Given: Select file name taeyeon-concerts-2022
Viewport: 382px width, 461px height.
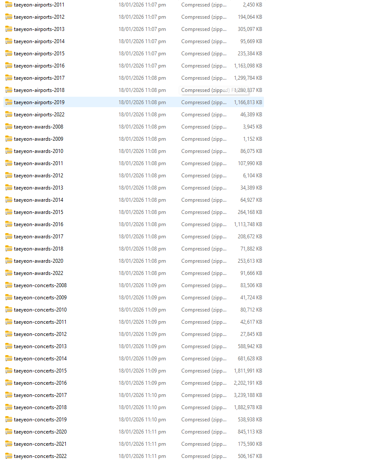Looking at the screenshot, I should click(x=40, y=456).
